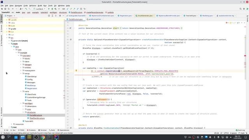
Task: Open OBS Studio from taskbar
Action: (x=36, y=137)
